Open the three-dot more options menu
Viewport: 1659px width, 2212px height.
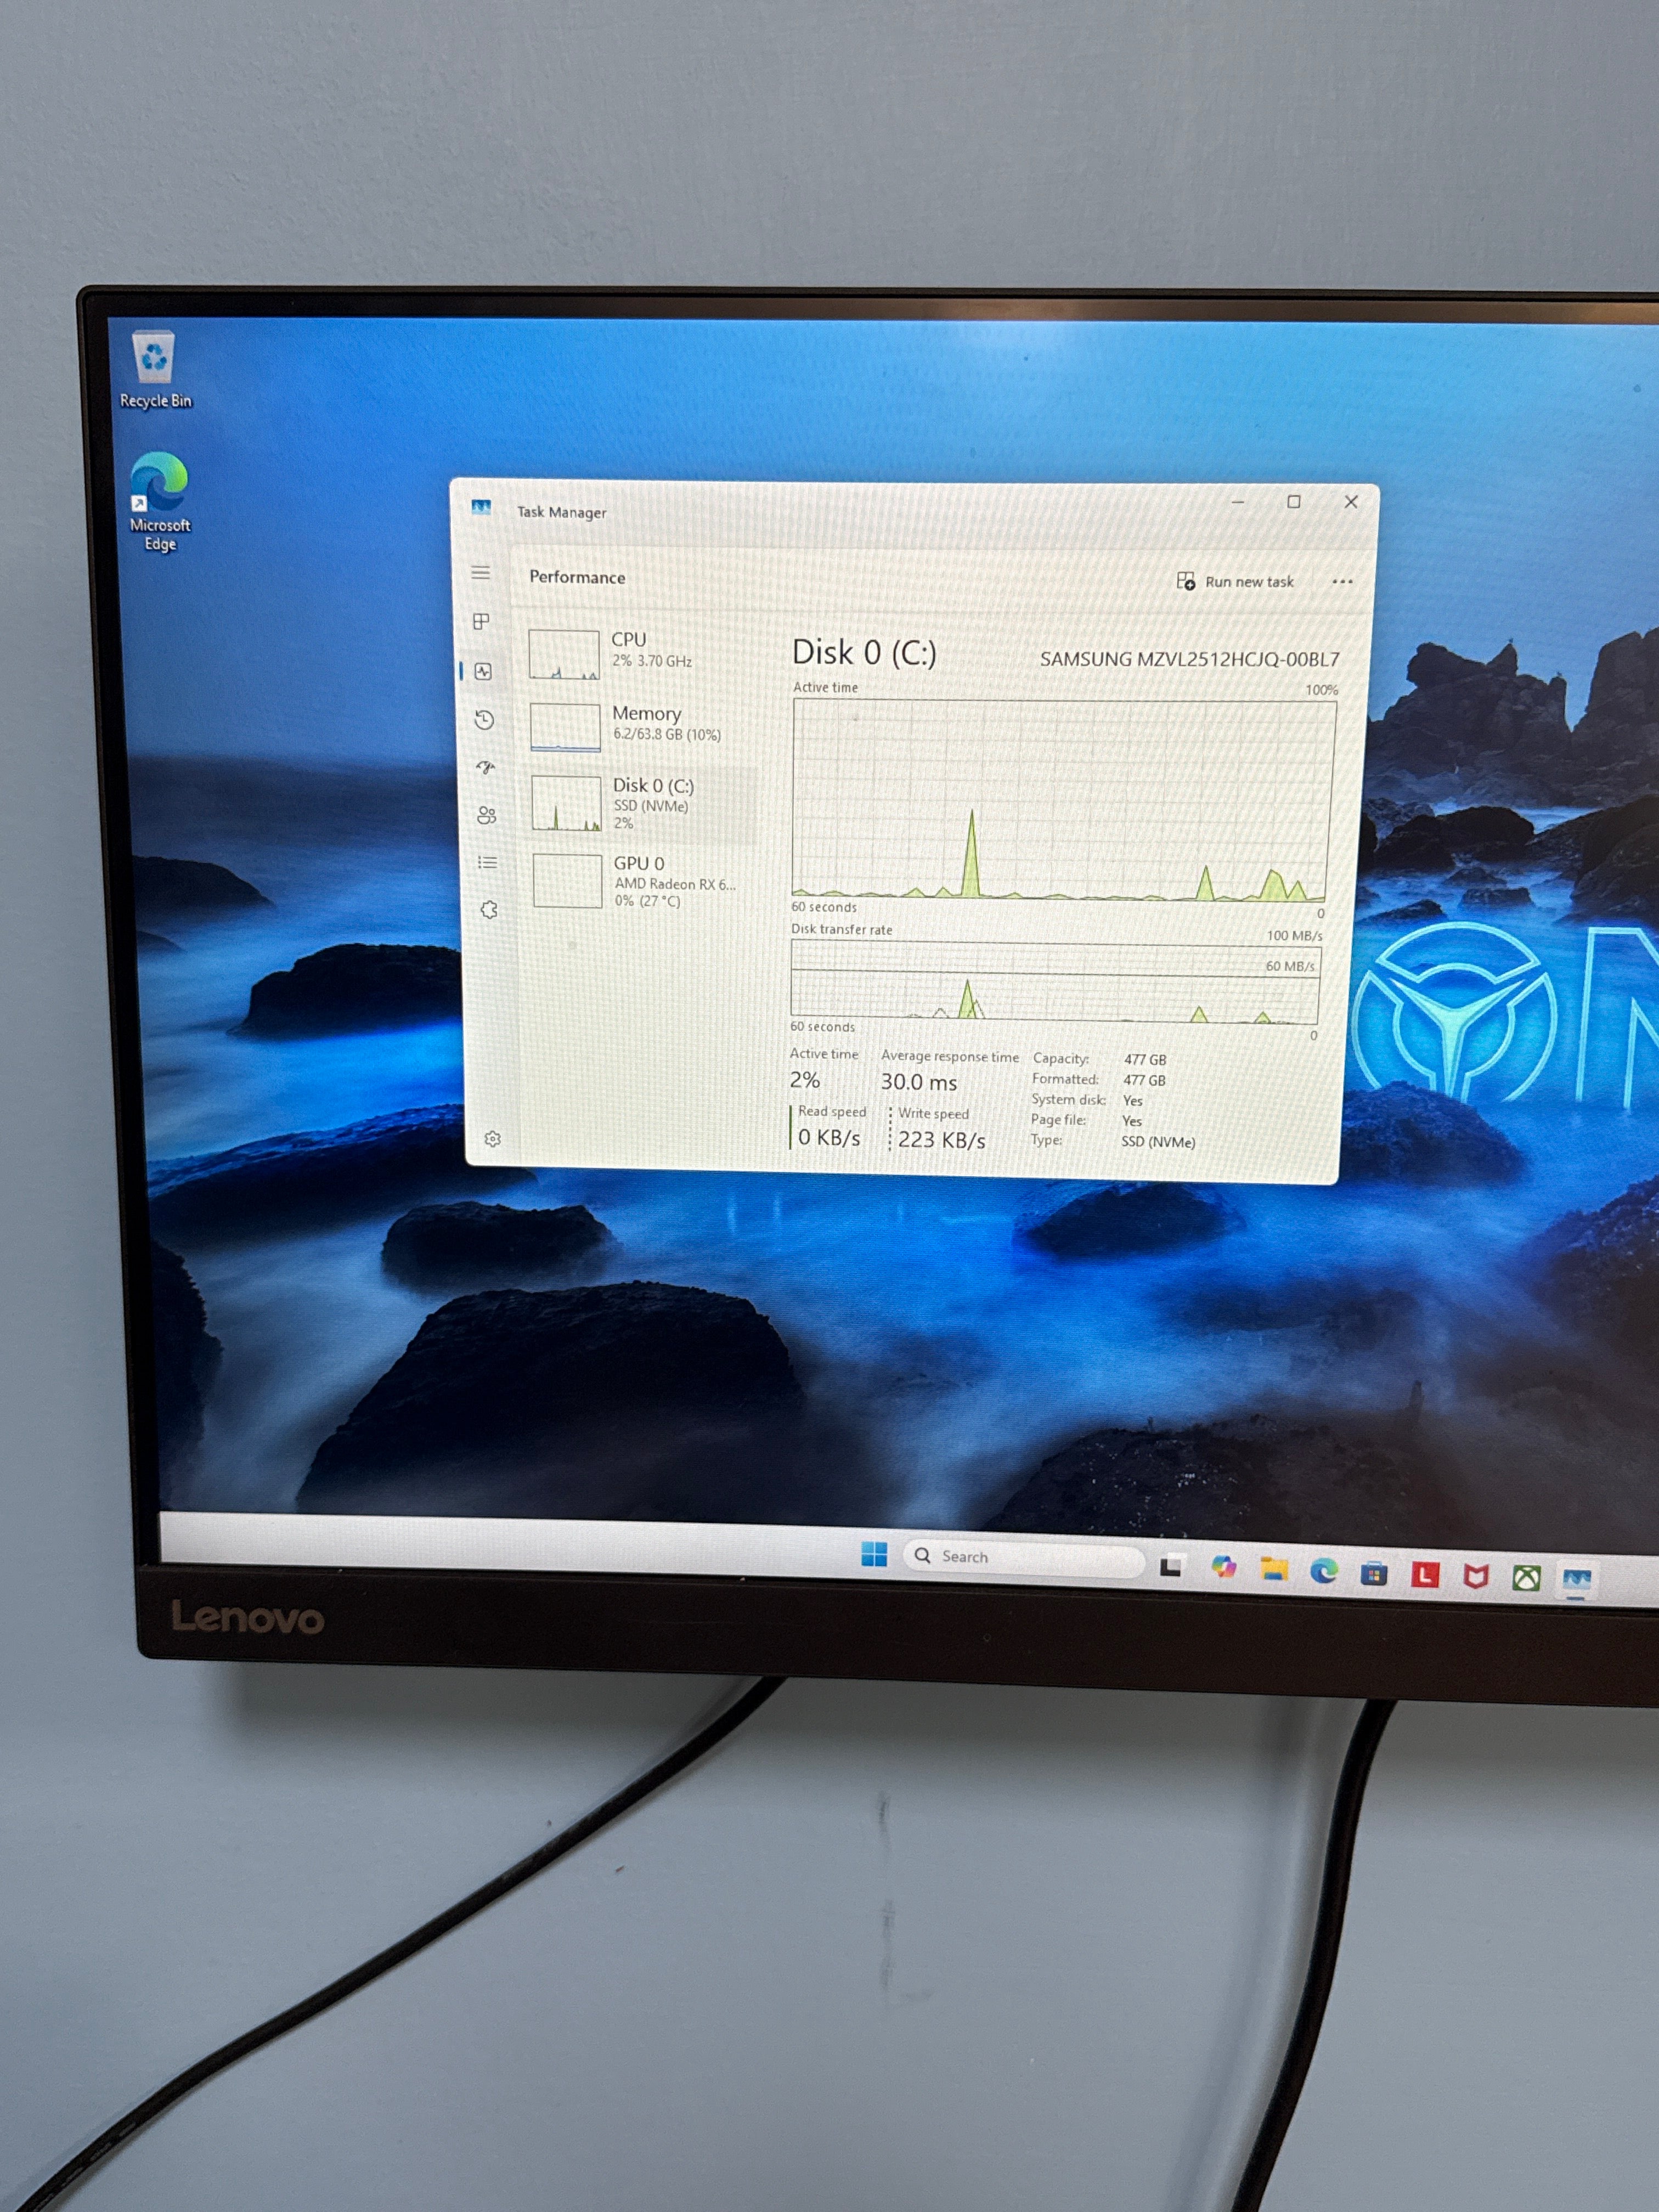[x=1342, y=582]
